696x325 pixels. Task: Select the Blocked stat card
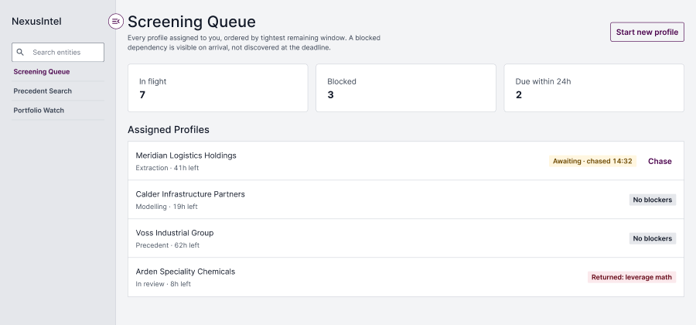pyautogui.click(x=406, y=88)
